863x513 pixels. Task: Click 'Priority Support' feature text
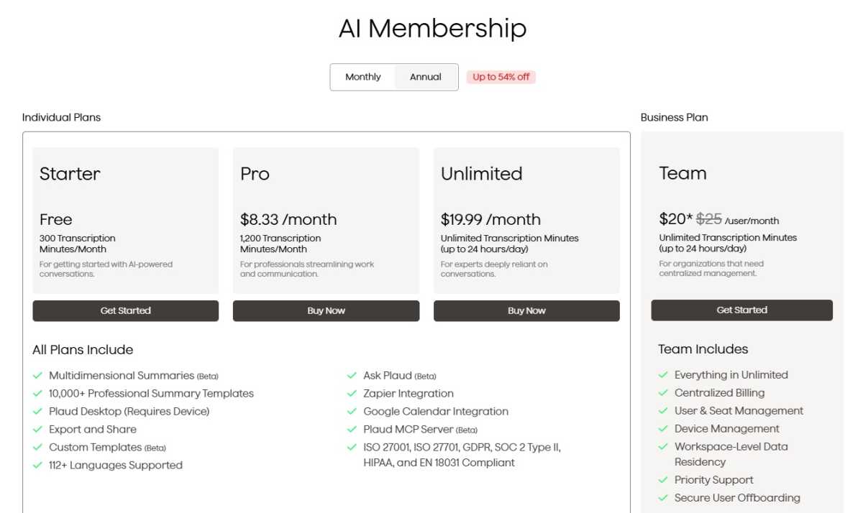tap(714, 479)
